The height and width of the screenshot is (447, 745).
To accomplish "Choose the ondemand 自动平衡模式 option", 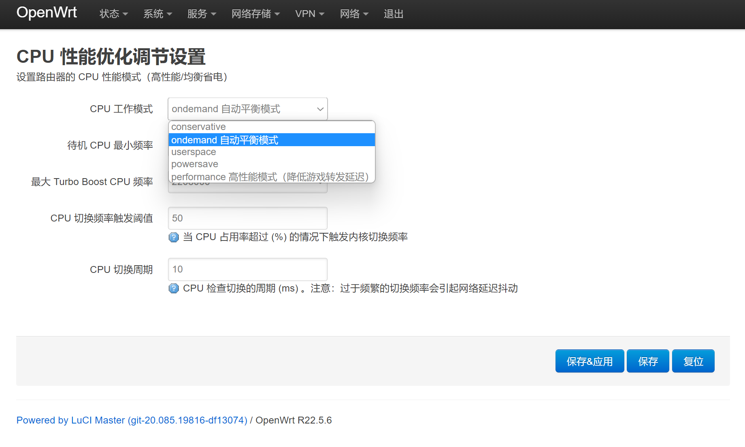I will point(225,140).
